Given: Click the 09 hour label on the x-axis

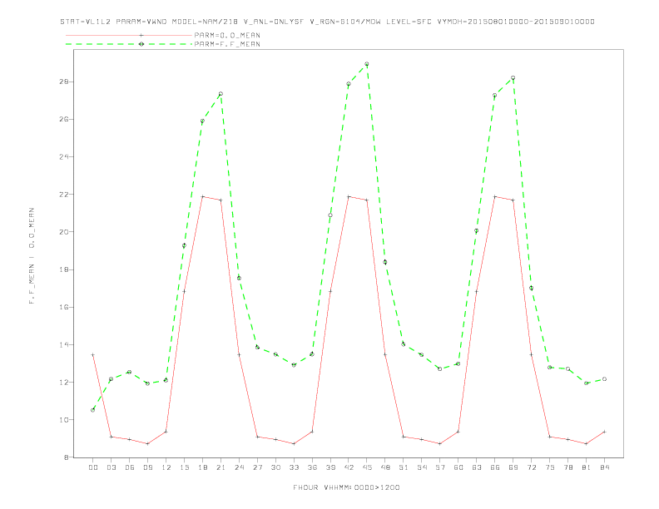Looking at the screenshot, I should [x=147, y=467].
